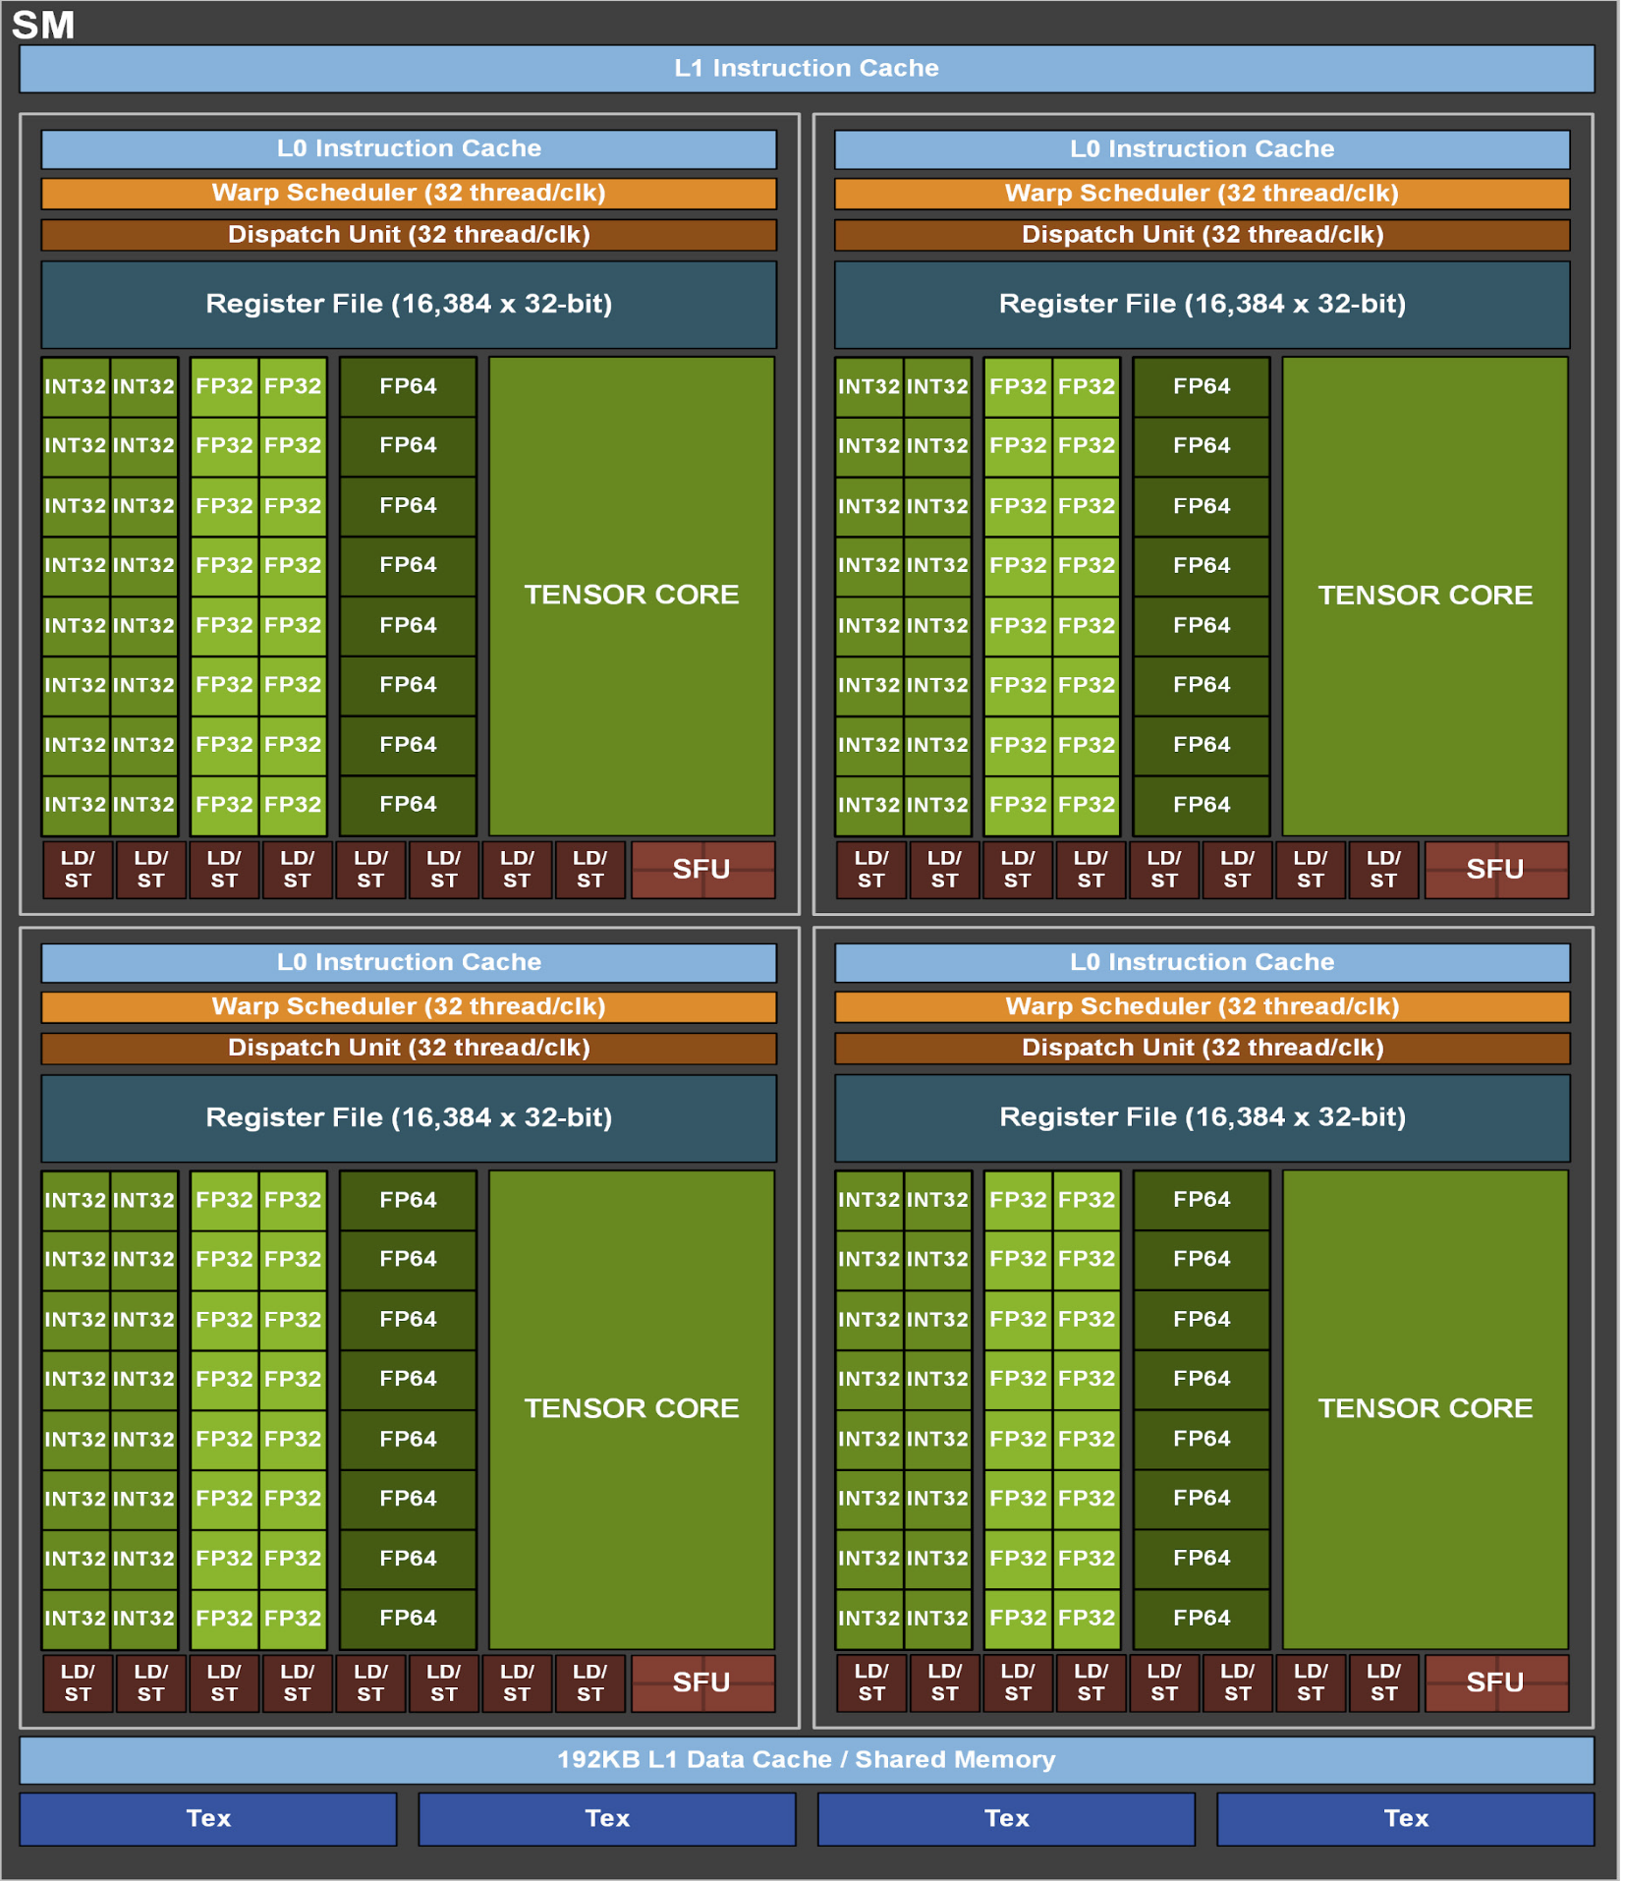Toggle the top-left Warp Scheduler (32 thread/clk) bar

pos(408,193)
